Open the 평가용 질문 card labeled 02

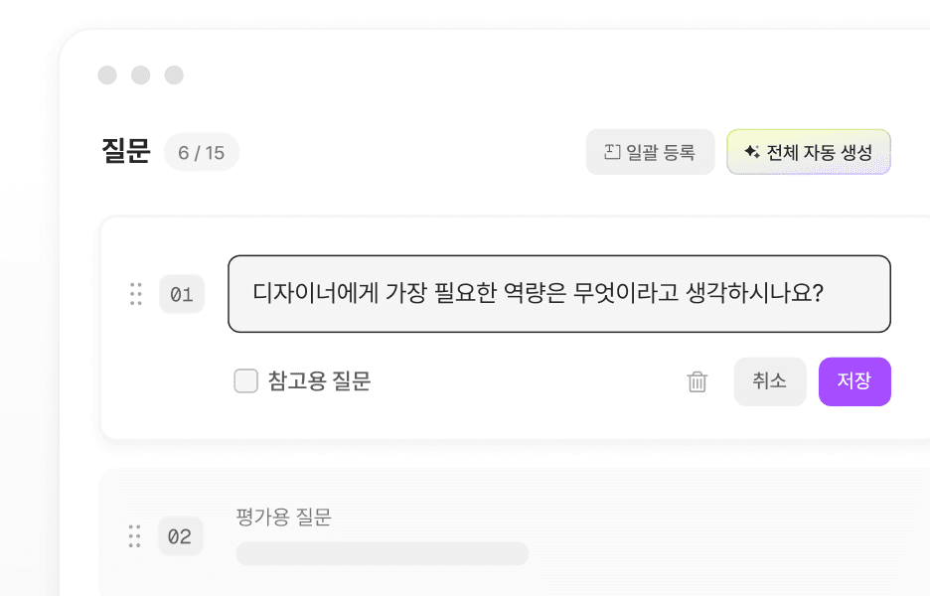pyautogui.click(x=515, y=532)
